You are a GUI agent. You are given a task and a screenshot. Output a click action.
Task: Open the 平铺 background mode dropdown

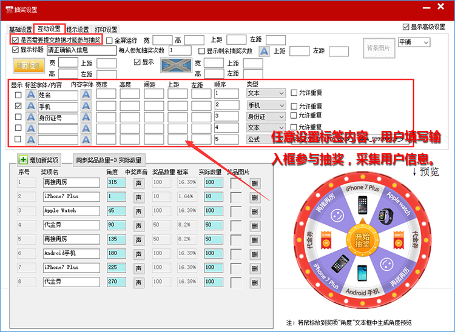pyautogui.click(x=414, y=42)
